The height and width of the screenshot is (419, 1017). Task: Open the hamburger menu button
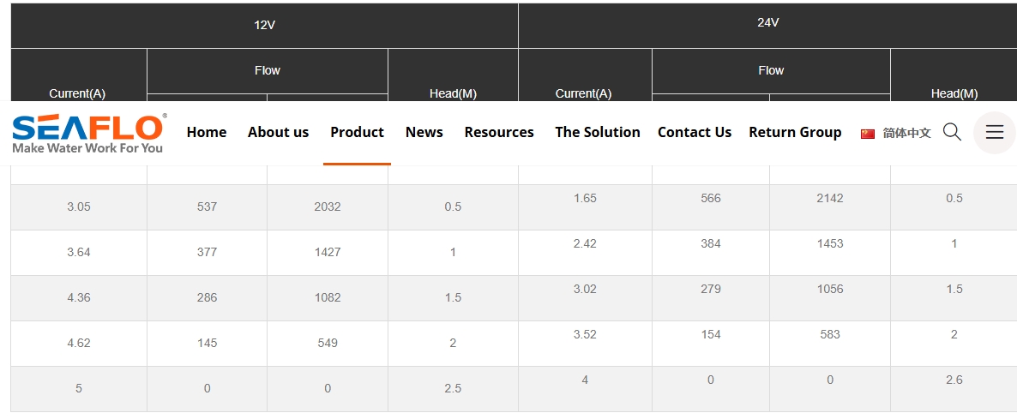click(x=995, y=132)
